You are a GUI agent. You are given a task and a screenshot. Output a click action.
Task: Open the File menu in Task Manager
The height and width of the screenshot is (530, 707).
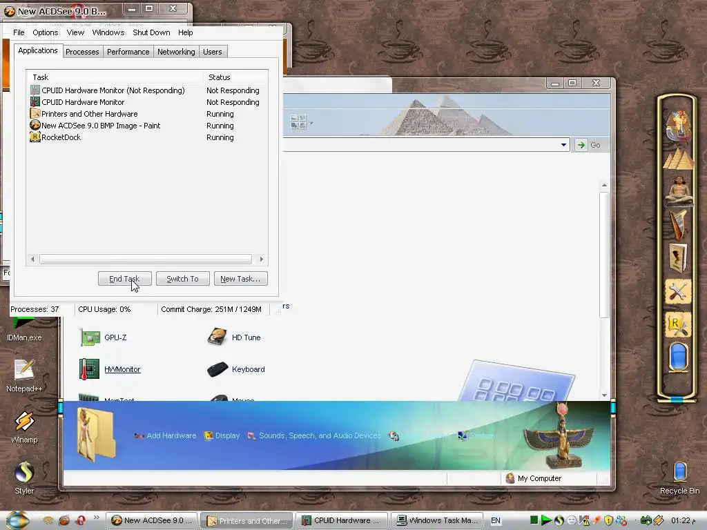pyautogui.click(x=19, y=32)
